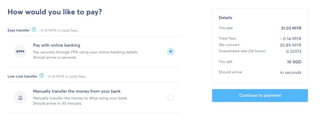Select the manual bank transfer radio button
This screenshot has width=328, height=124.
coord(170,98)
